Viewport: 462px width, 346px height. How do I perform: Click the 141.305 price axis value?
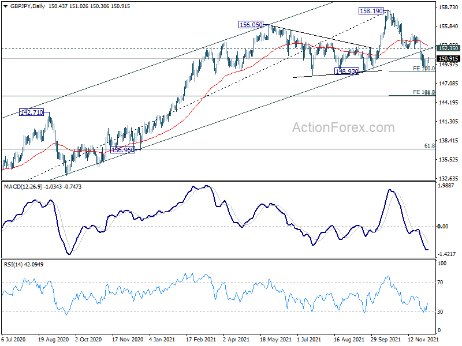[449, 122]
